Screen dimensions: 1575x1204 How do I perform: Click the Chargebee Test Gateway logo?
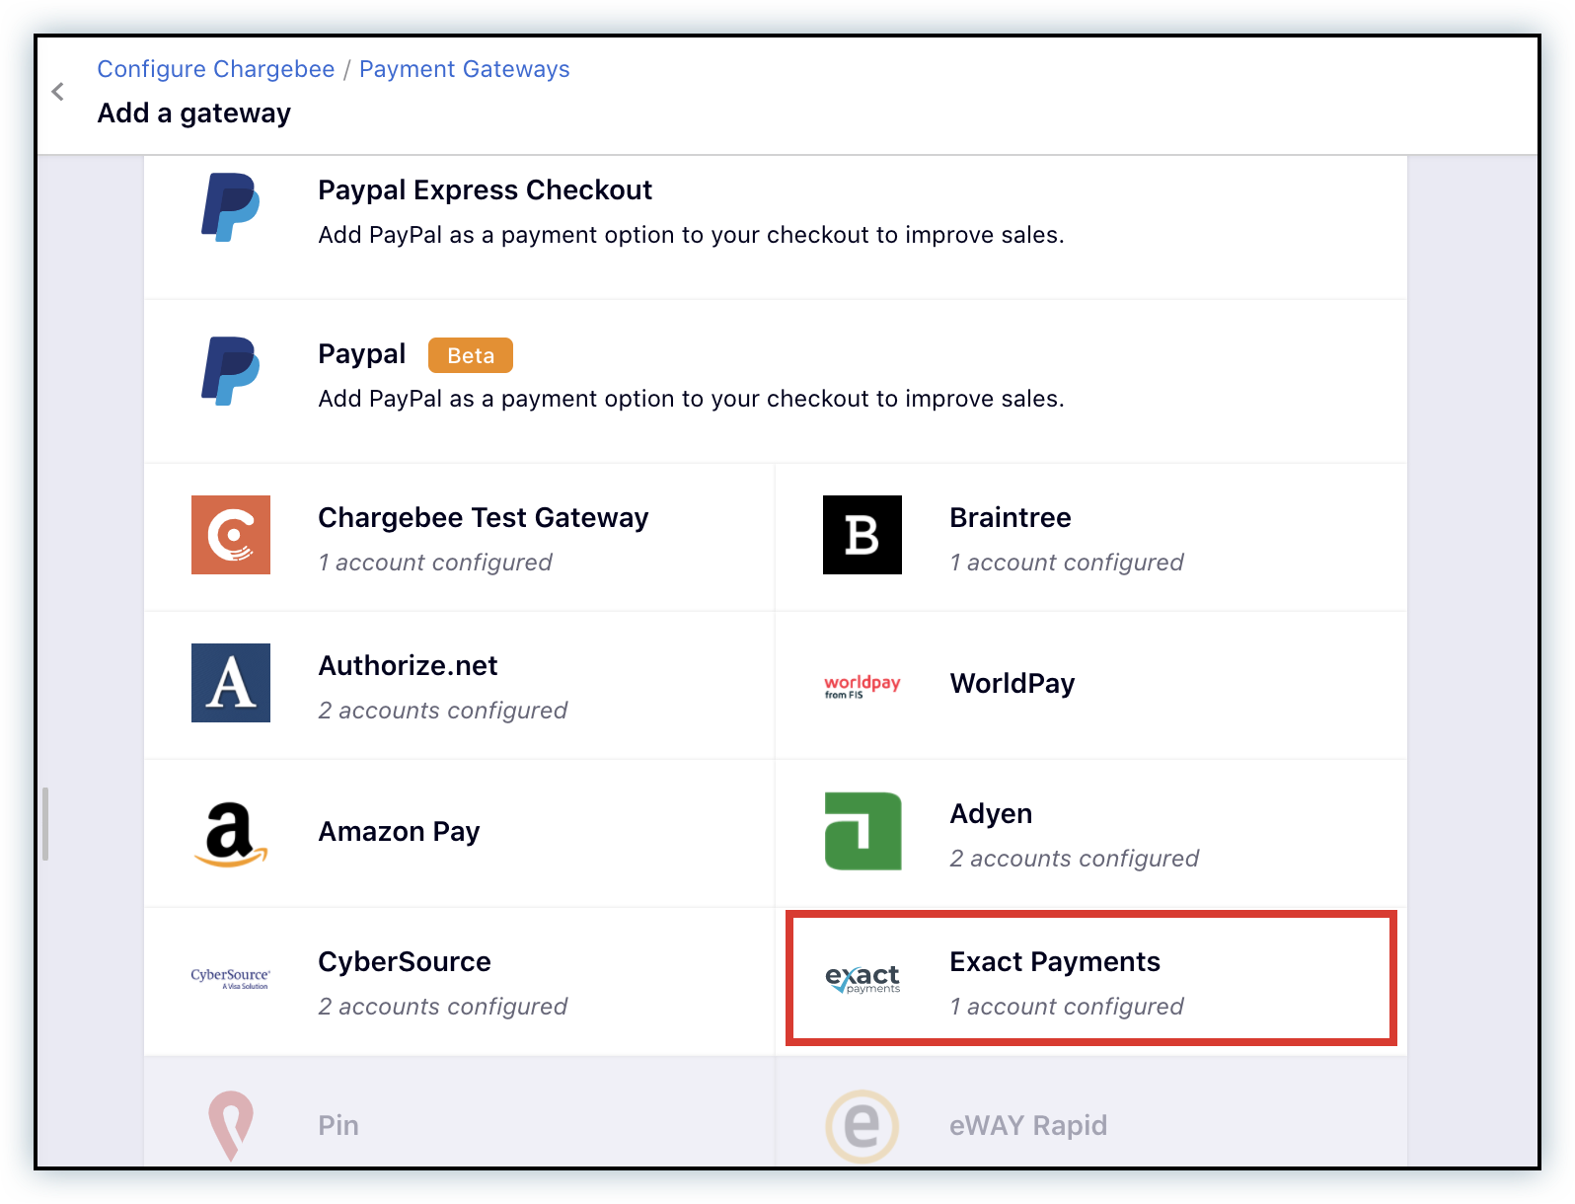231,535
